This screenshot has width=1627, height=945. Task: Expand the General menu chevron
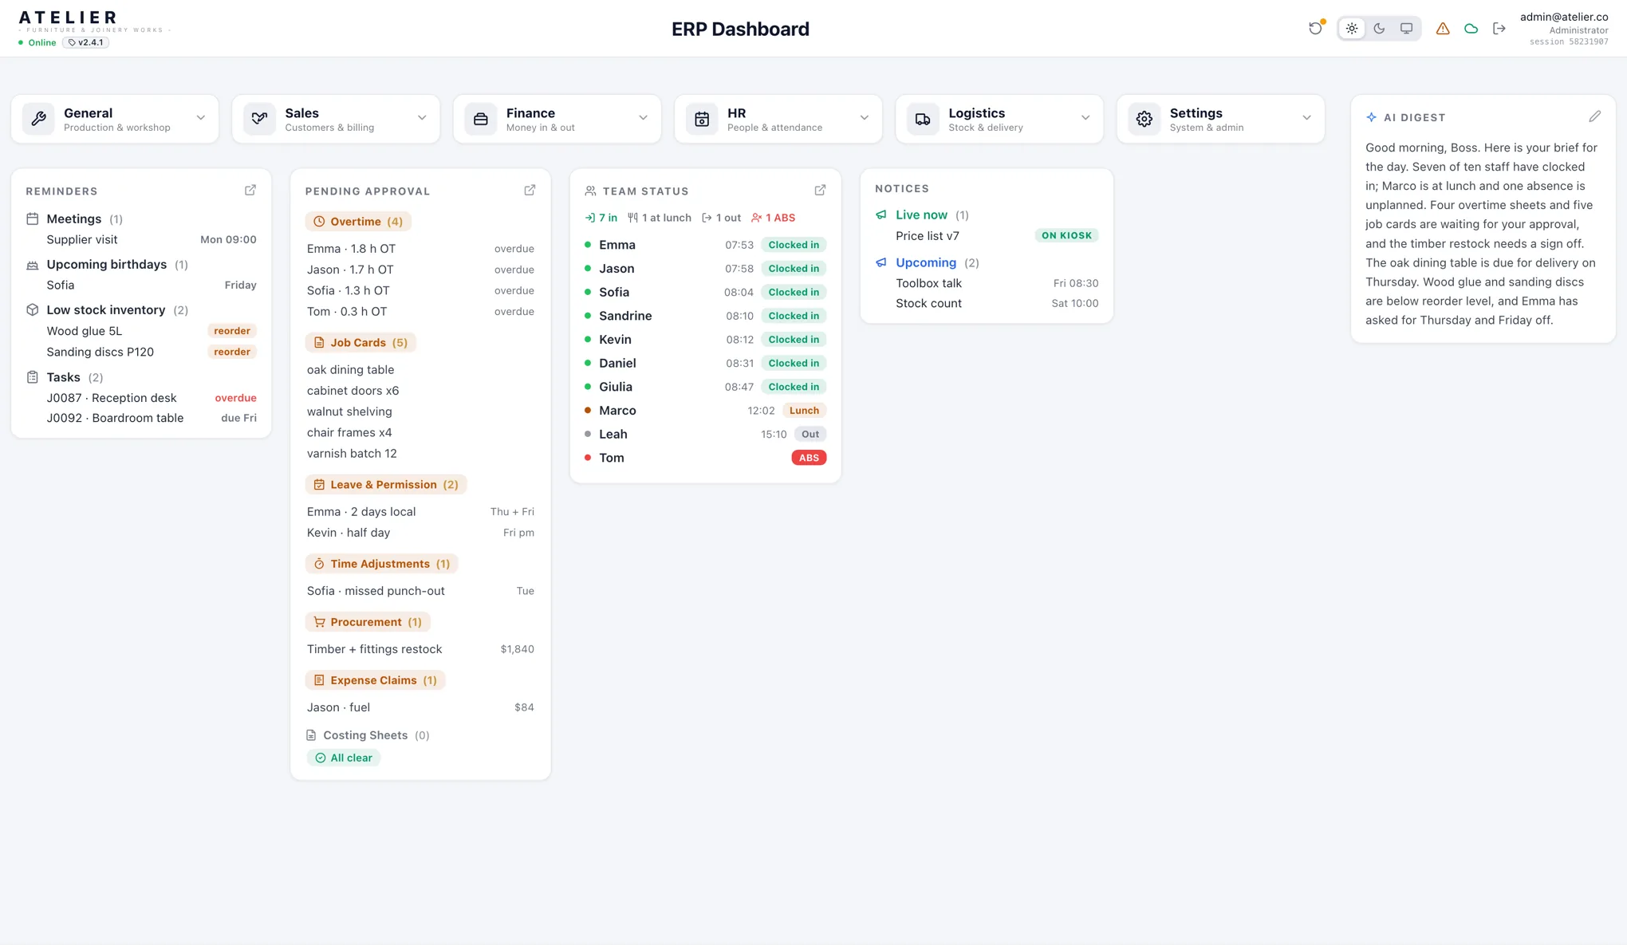tap(201, 118)
